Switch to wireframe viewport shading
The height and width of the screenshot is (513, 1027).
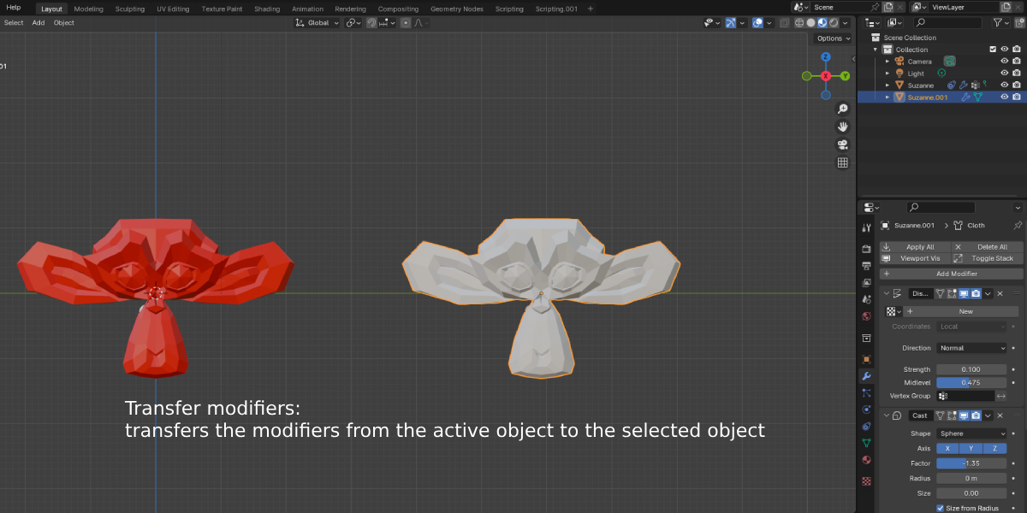(799, 23)
